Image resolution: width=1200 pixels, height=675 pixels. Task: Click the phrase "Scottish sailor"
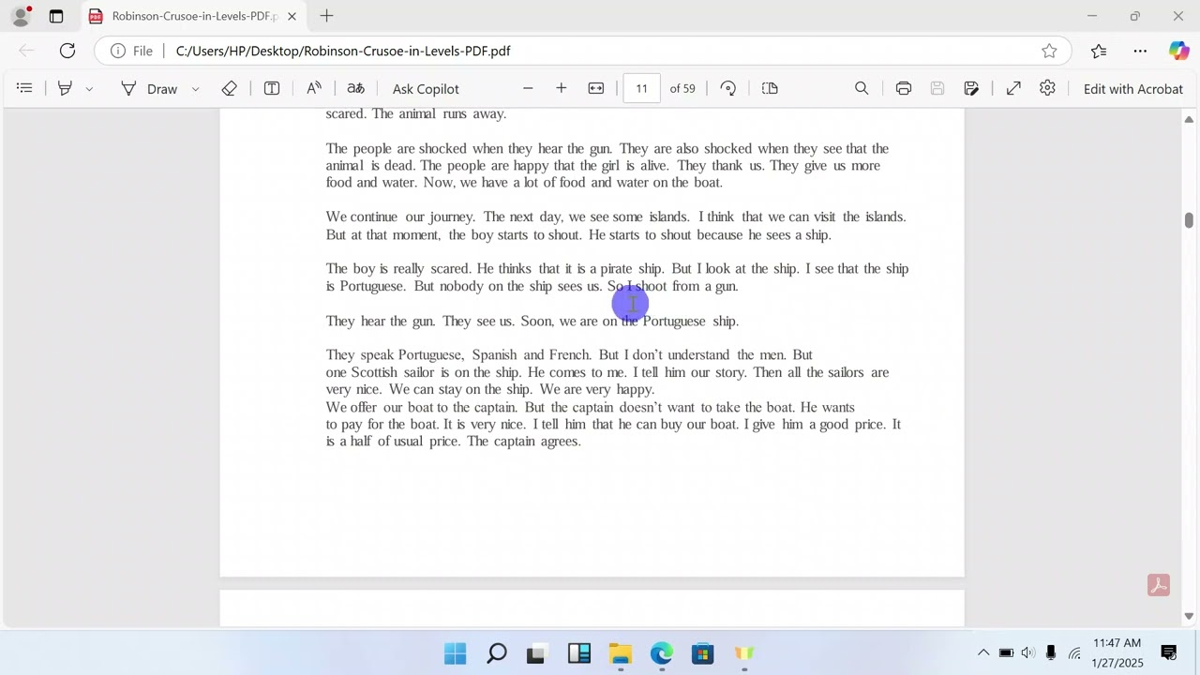pyautogui.click(x=392, y=372)
